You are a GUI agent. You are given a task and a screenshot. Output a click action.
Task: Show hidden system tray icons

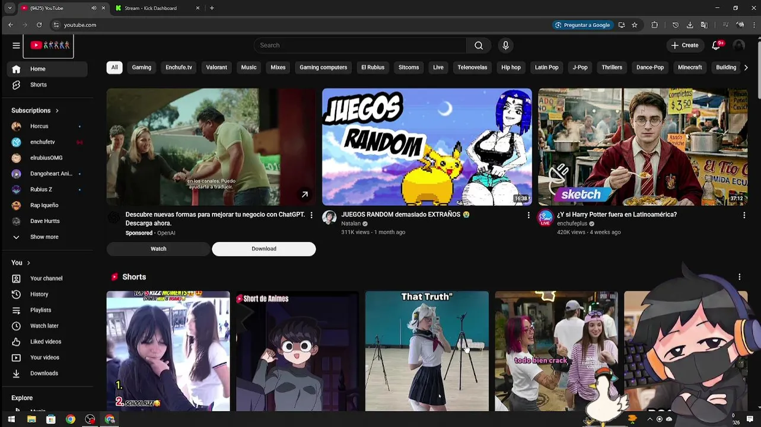[649, 419]
